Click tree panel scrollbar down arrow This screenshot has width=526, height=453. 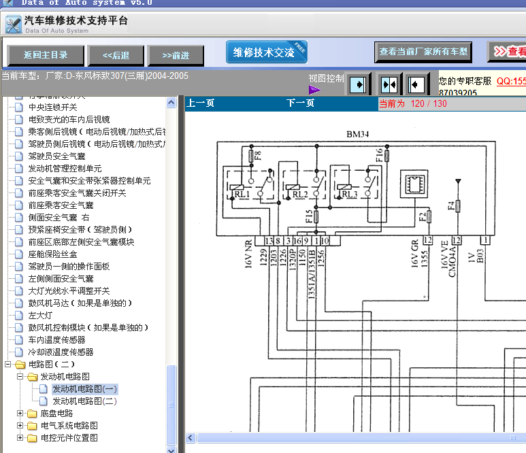coord(171,450)
